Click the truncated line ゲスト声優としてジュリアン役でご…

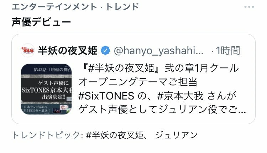162,109
